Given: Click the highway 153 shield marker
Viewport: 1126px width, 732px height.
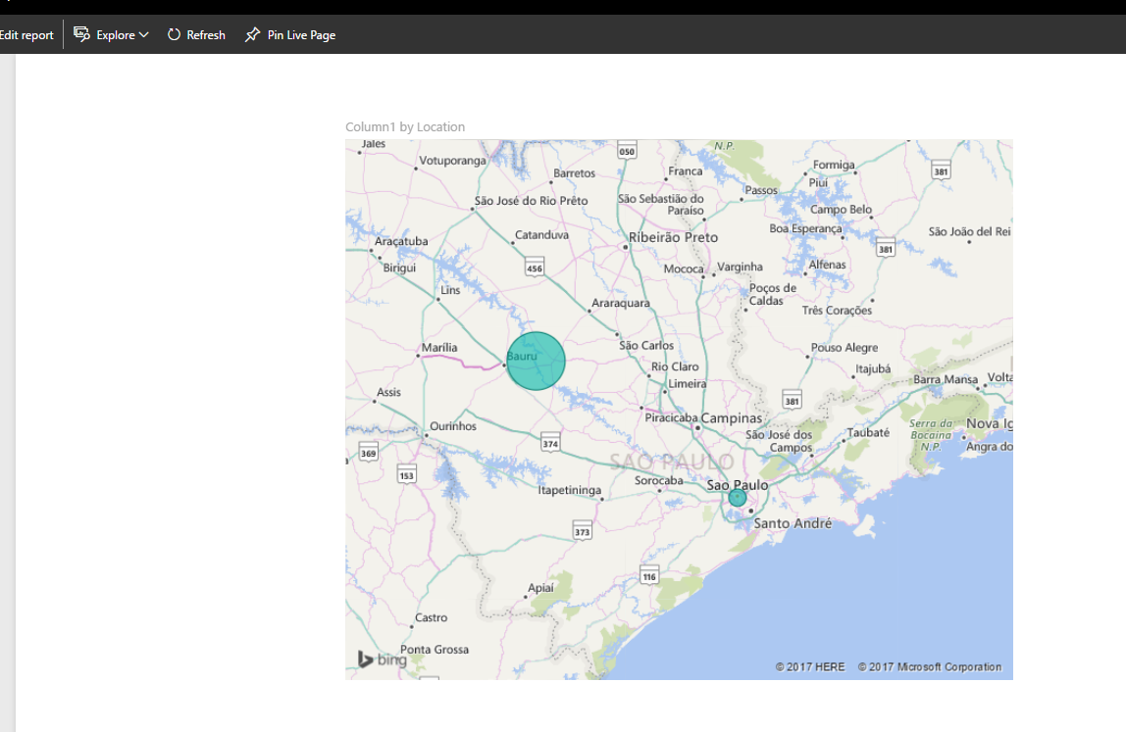Looking at the screenshot, I should [x=406, y=474].
